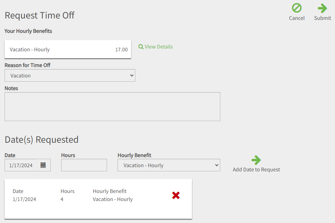Click the green Cancel circle-slash icon

tap(297, 8)
